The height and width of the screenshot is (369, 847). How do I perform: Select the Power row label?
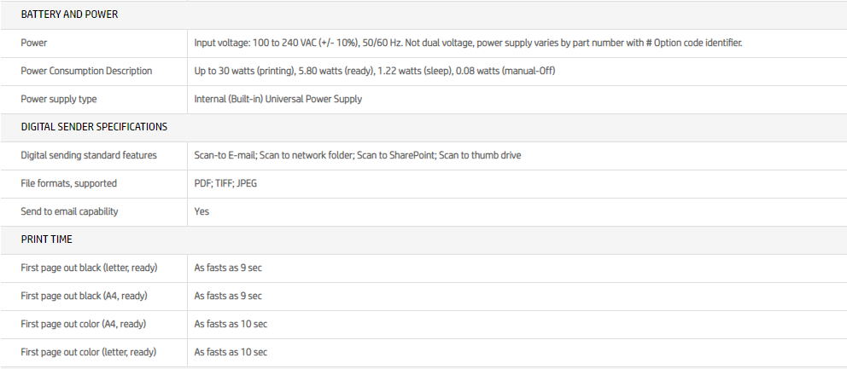pos(34,43)
